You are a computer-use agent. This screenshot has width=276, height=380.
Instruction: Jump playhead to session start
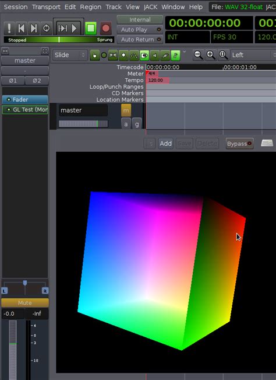click(22, 29)
